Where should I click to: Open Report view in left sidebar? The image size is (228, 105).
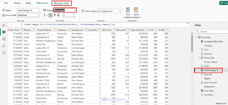[x=4, y=25]
